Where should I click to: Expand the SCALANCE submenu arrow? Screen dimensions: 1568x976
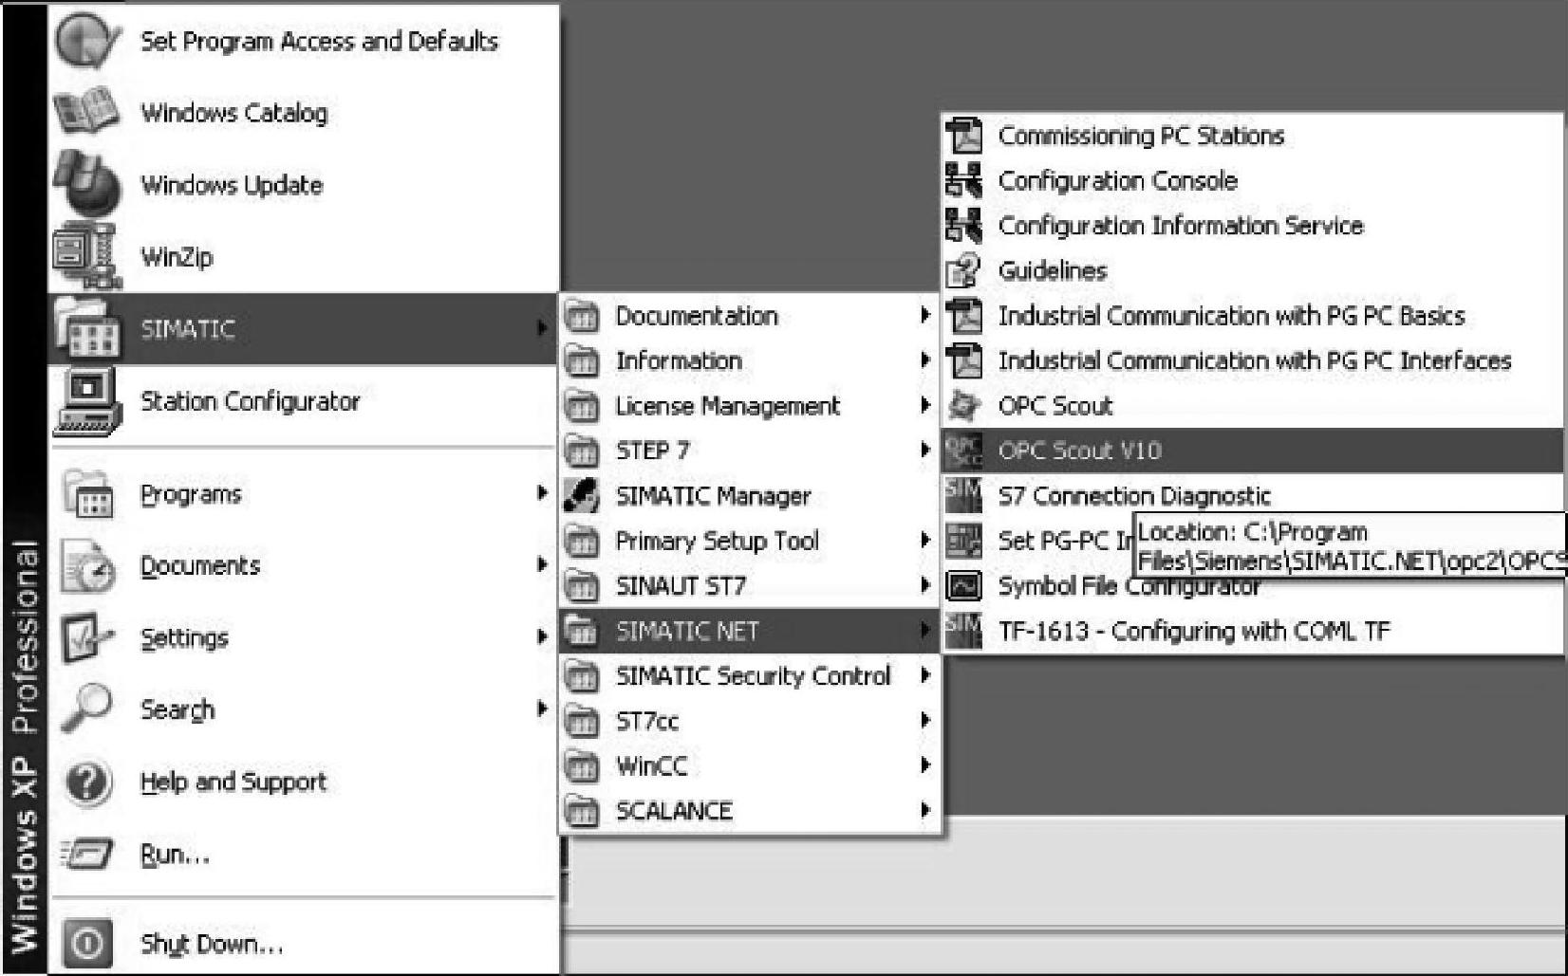pos(924,810)
